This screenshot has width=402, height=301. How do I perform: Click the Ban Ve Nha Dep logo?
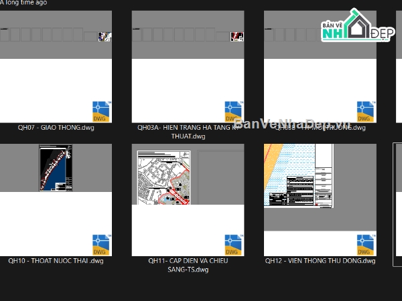click(358, 25)
